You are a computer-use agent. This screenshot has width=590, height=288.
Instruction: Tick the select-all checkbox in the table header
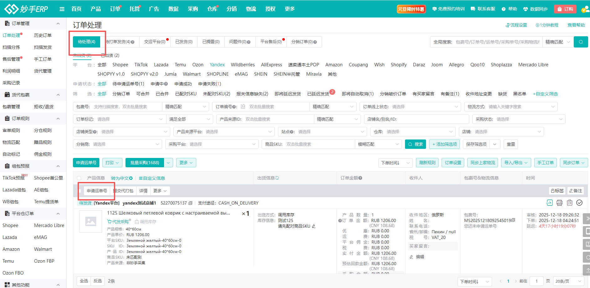point(79,178)
